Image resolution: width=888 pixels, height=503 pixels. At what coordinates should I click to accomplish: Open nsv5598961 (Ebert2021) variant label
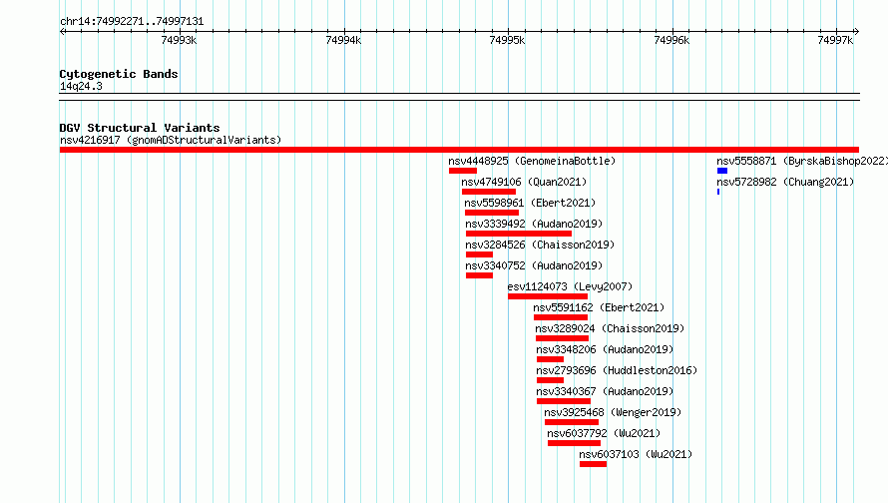point(530,203)
